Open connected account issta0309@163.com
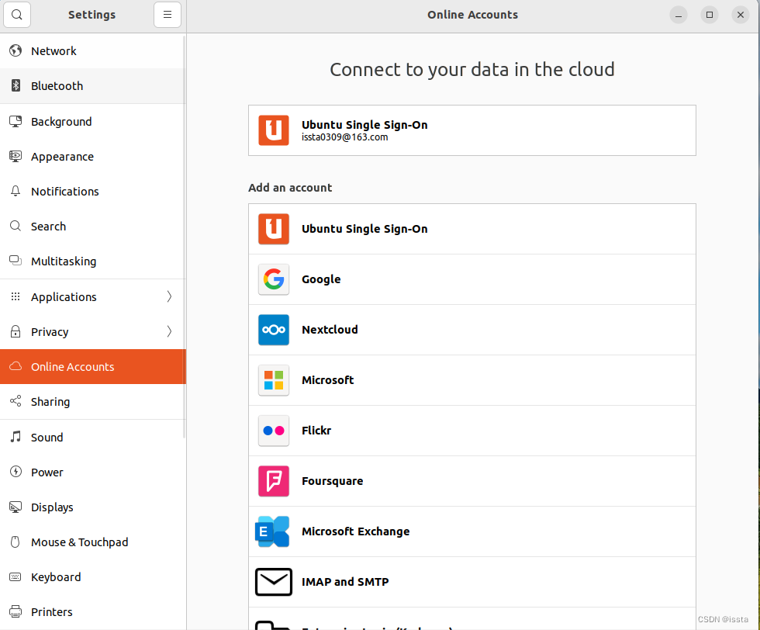This screenshot has width=760, height=630. click(472, 130)
